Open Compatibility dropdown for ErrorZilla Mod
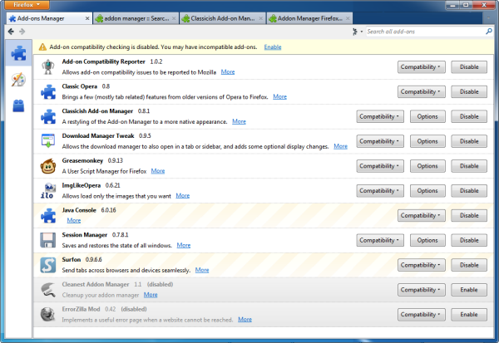The width and height of the screenshot is (499, 343). click(x=421, y=315)
